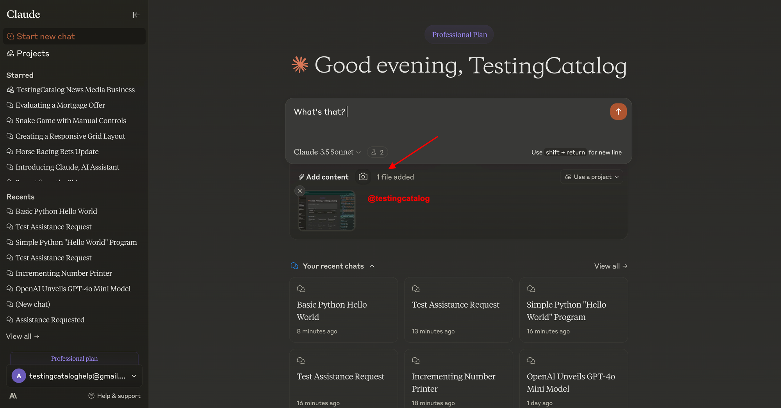Place cursor in the message input field
Viewport: 781px width, 408px height.
tap(430, 112)
